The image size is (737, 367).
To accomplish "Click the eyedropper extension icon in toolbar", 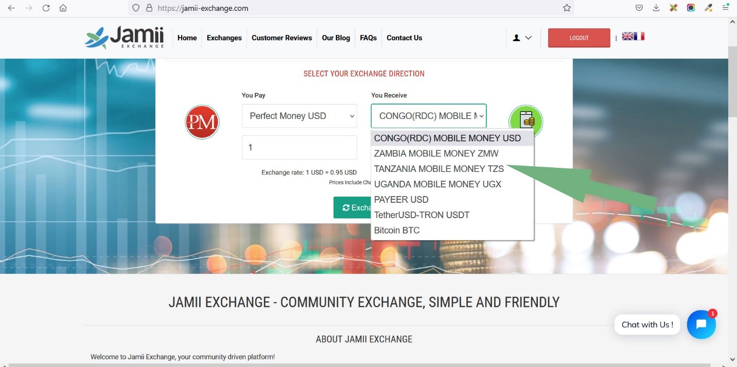I will tap(709, 8).
